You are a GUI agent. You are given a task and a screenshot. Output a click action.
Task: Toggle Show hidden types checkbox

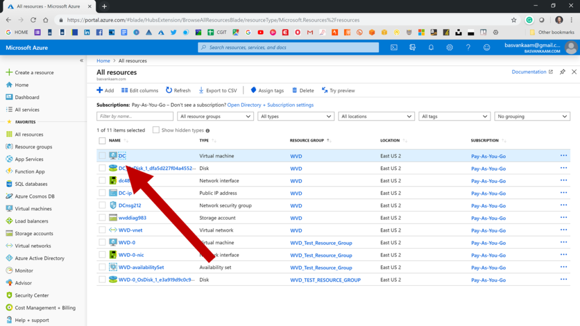pos(156,130)
